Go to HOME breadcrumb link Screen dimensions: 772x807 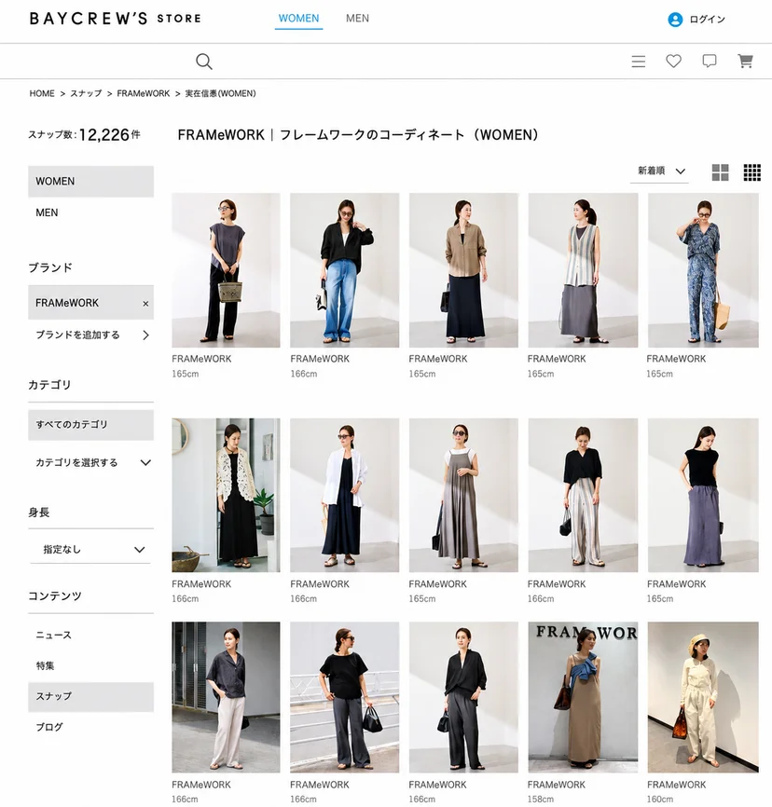(42, 93)
